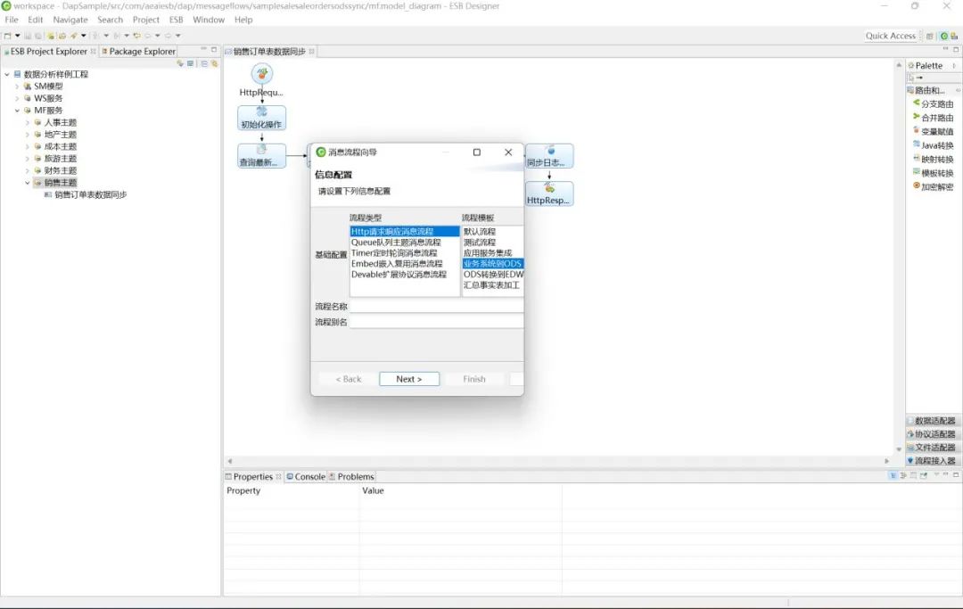
Task: Open the ESB menu
Action: 177,20
